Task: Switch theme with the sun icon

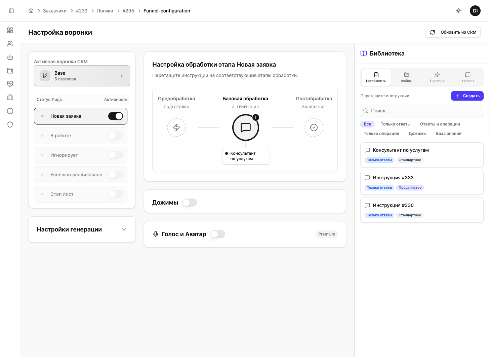Action: click(x=458, y=11)
